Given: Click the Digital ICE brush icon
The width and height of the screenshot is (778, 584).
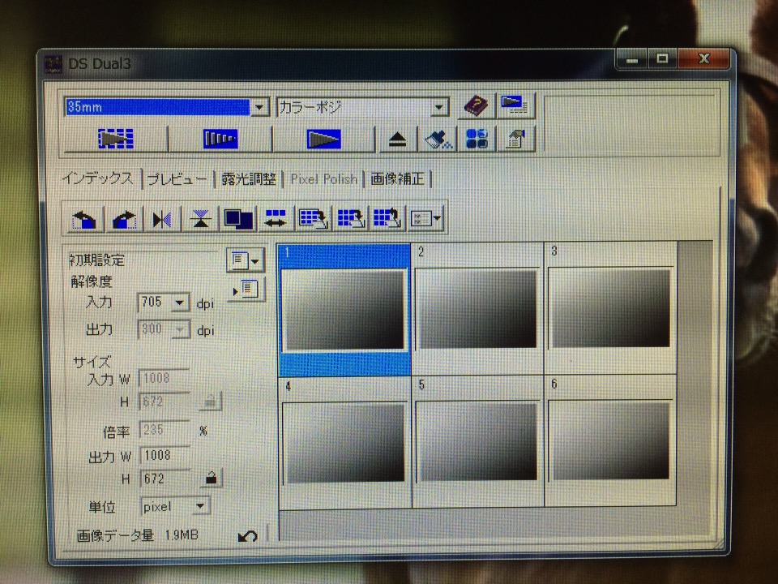Looking at the screenshot, I should pos(437,140).
